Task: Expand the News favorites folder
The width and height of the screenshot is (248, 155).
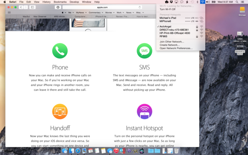Action: 130,12
